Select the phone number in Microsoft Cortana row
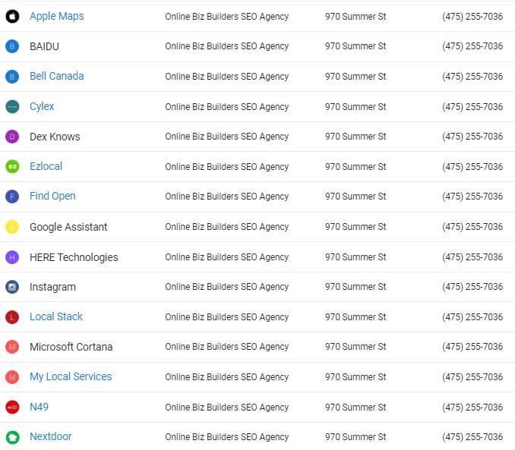 coord(472,347)
